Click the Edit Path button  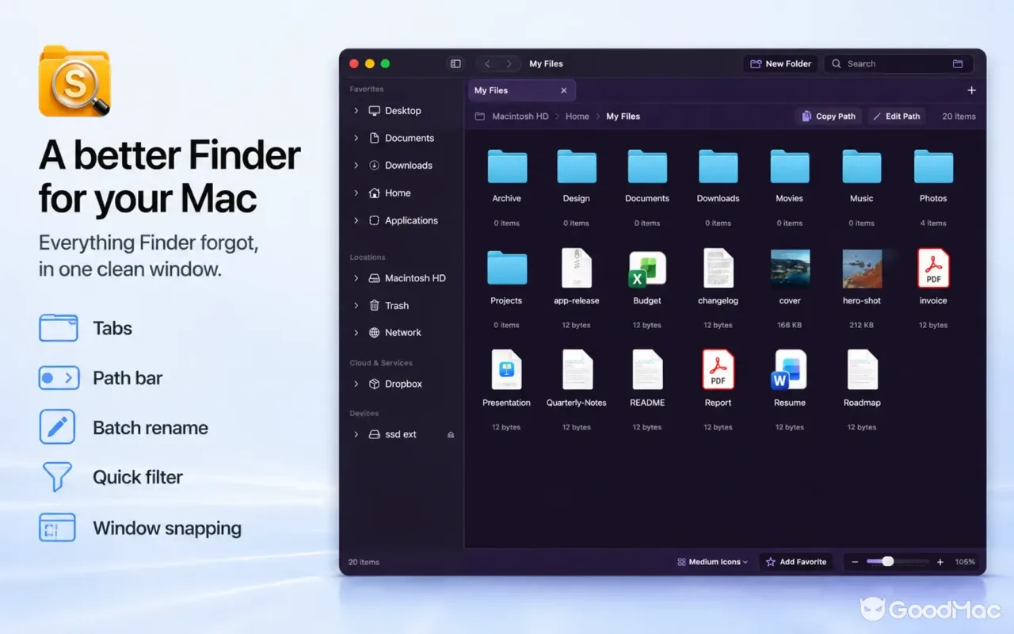point(897,116)
